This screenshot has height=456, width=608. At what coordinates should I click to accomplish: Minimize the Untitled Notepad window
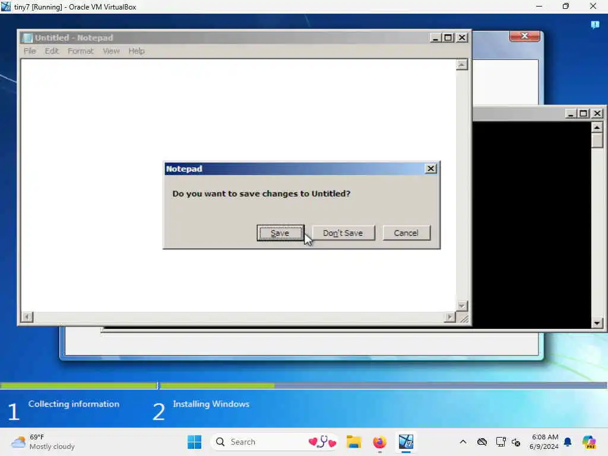[x=435, y=37]
